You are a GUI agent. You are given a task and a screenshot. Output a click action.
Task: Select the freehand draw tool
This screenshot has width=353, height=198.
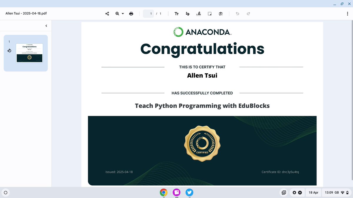[187, 14]
